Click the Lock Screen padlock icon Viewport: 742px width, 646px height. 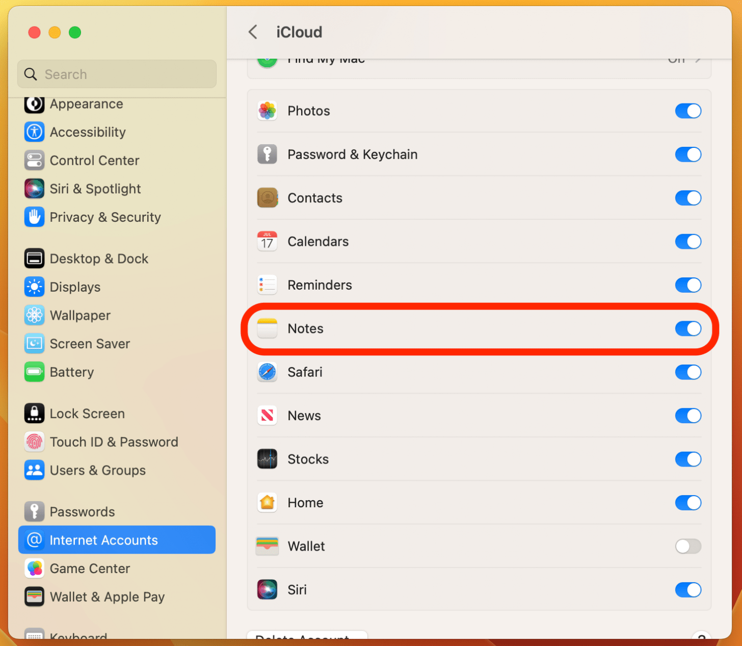point(34,414)
